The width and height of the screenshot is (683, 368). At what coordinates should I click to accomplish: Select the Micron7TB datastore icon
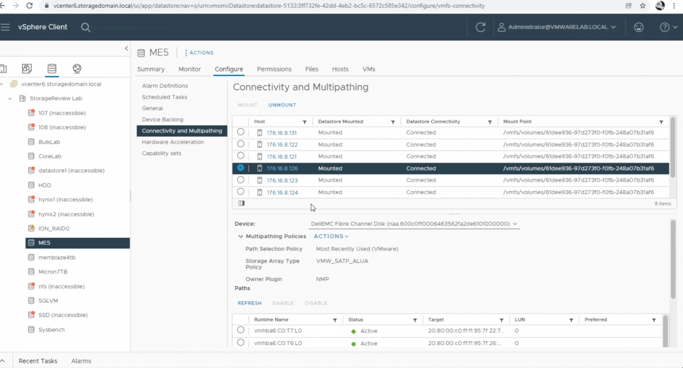click(x=31, y=272)
